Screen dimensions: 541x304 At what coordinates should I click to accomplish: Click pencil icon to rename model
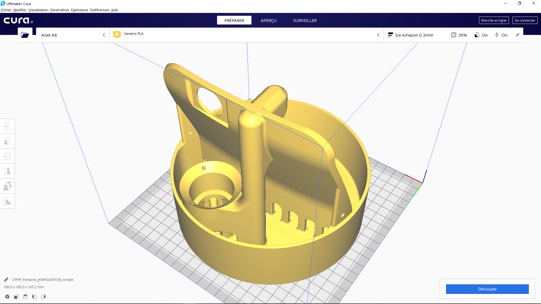tap(6, 280)
